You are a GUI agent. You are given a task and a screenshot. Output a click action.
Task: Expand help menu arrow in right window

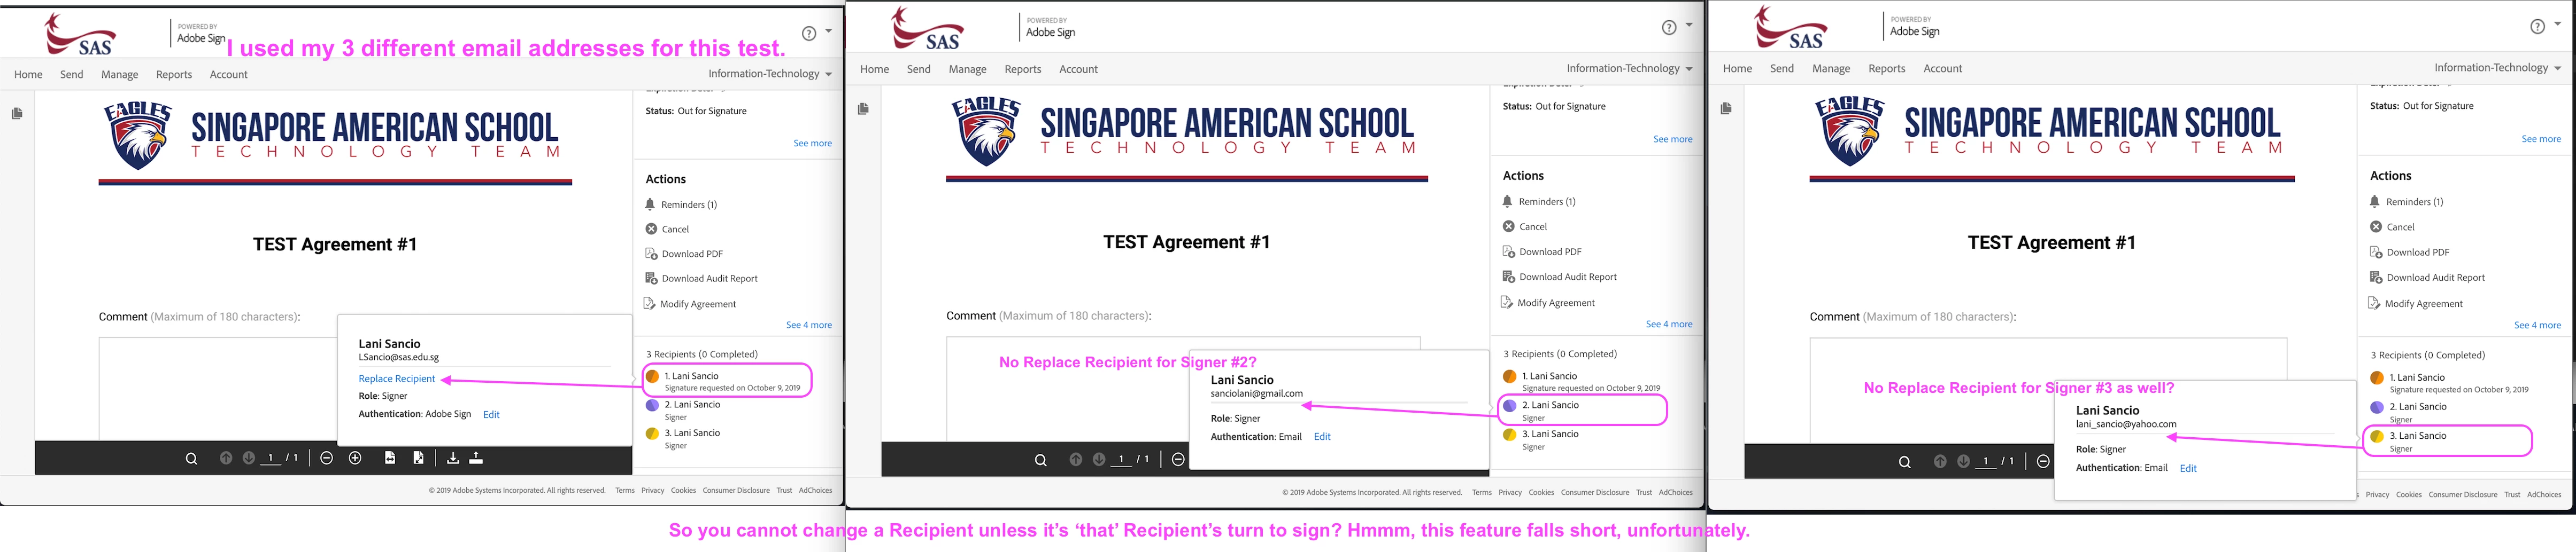(2557, 24)
